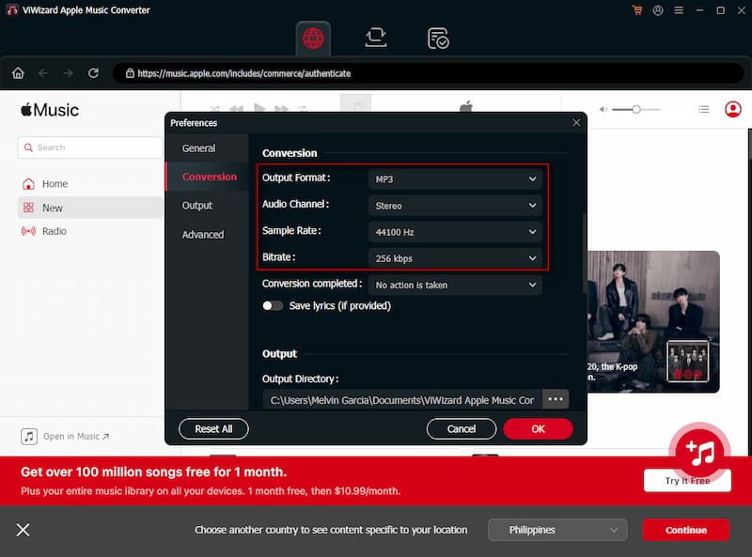Select the Output preferences tab
This screenshot has width=752, height=557.
point(207,205)
